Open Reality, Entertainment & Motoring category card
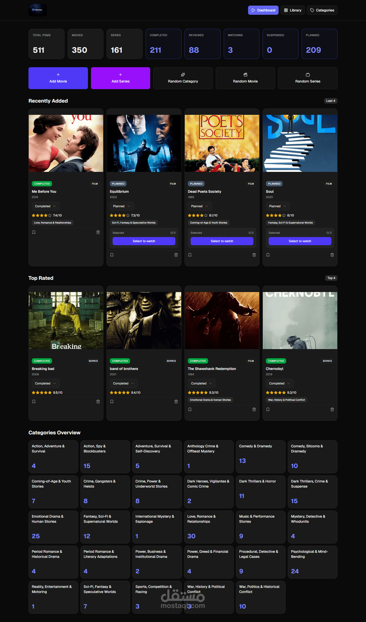This screenshot has height=622, width=366. click(x=53, y=597)
